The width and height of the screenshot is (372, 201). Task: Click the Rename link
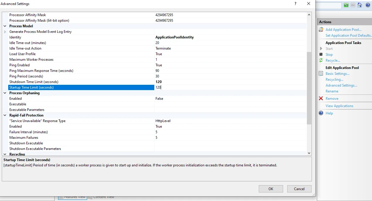(332, 91)
